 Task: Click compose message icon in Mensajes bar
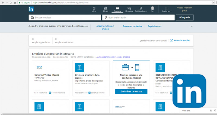click(x=211, y=111)
